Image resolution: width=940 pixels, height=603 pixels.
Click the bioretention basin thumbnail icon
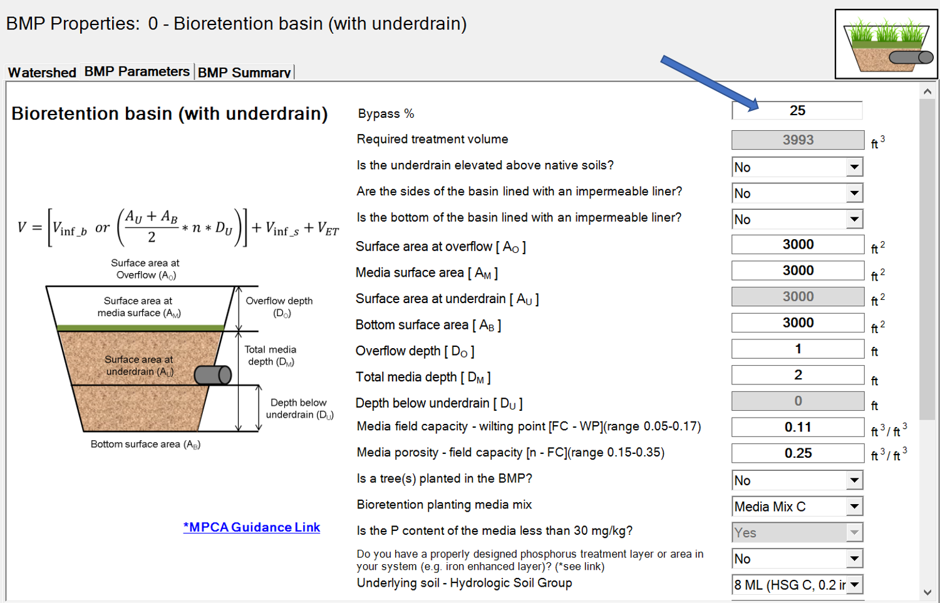click(886, 44)
